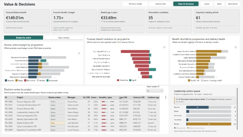This screenshot has height=137, width=243.
Task: Sort table by Overrun EUR column
Action: point(139,97)
